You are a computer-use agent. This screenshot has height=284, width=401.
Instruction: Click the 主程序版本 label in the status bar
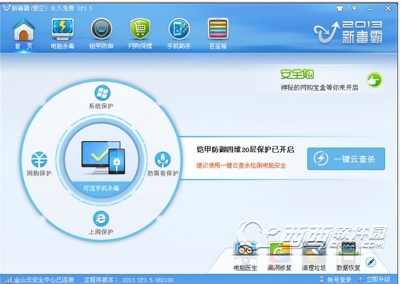pos(101,280)
